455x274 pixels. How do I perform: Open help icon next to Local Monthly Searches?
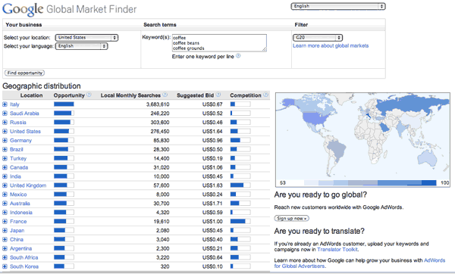tap(165, 95)
